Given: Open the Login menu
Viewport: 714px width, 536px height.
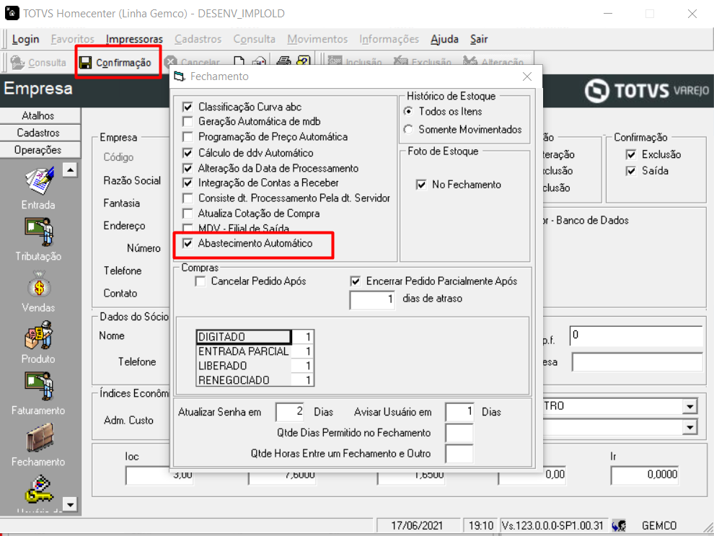Looking at the screenshot, I should (25, 39).
